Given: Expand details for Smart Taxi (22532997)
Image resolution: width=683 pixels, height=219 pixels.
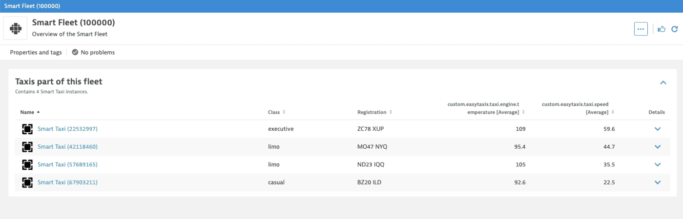Looking at the screenshot, I should pos(657,129).
